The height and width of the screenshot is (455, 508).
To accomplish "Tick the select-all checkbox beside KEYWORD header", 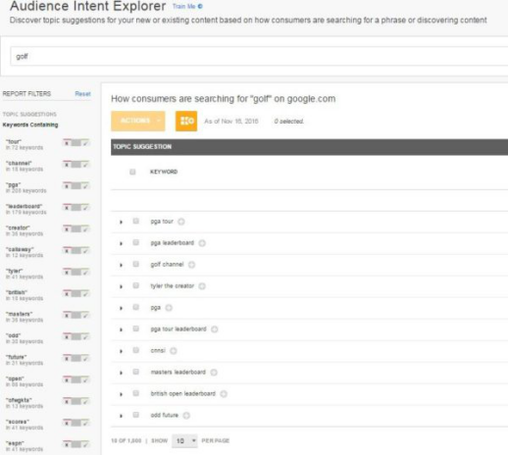I will click(x=132, y=172).
